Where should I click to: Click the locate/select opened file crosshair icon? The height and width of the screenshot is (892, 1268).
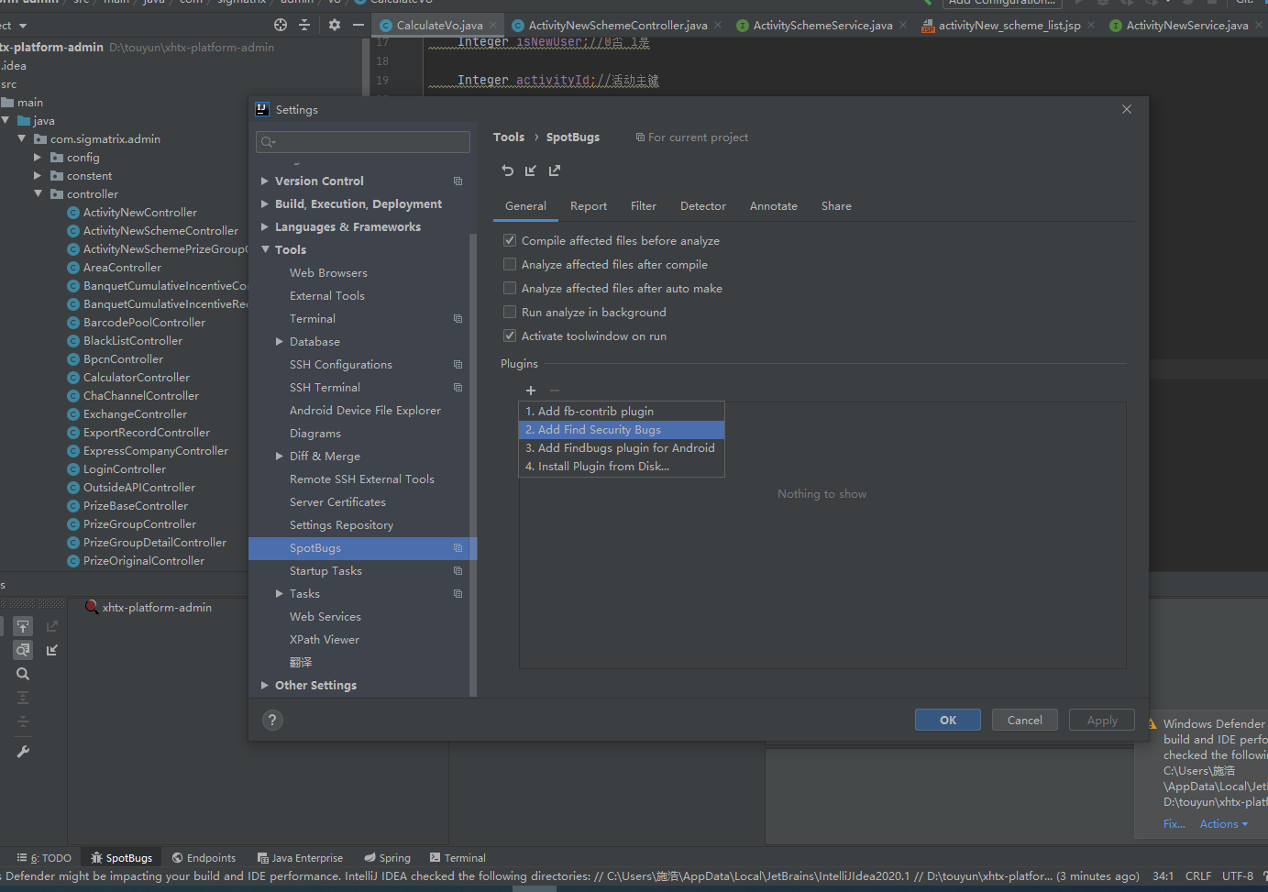point(281,25)
